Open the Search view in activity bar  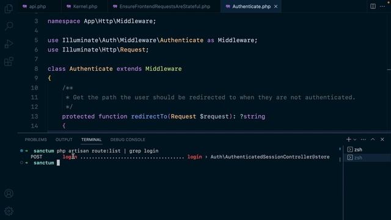9,26
